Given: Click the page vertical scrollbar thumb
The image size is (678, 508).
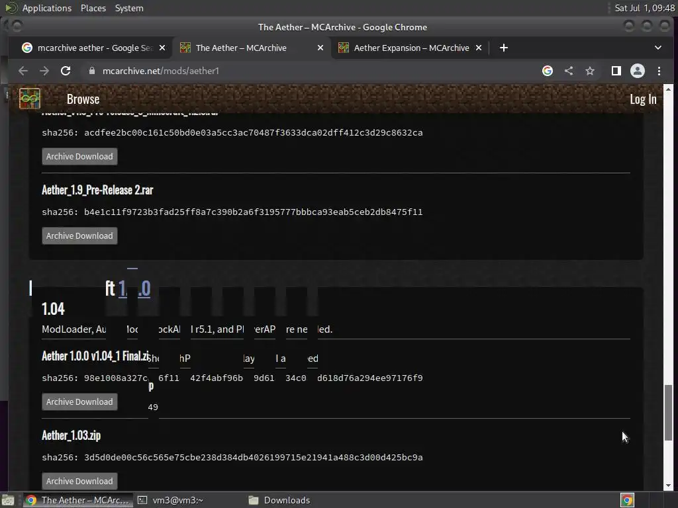Looking at the screenshot, I should pos(668,413).
